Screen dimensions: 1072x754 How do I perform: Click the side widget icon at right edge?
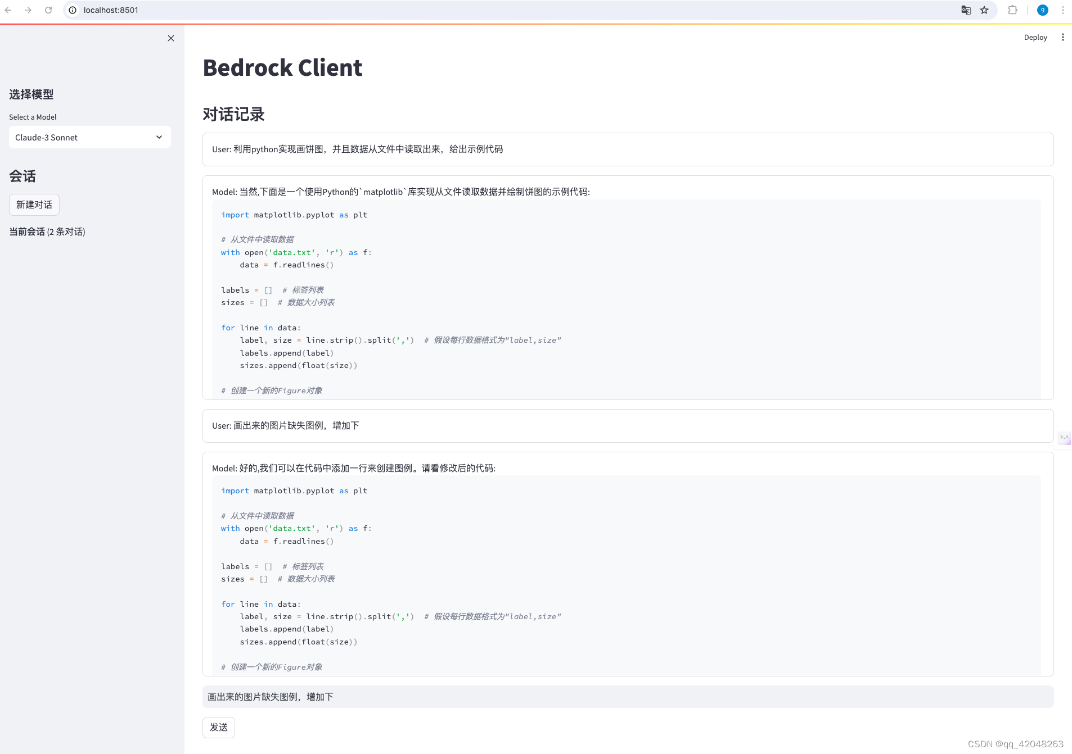1065,438
